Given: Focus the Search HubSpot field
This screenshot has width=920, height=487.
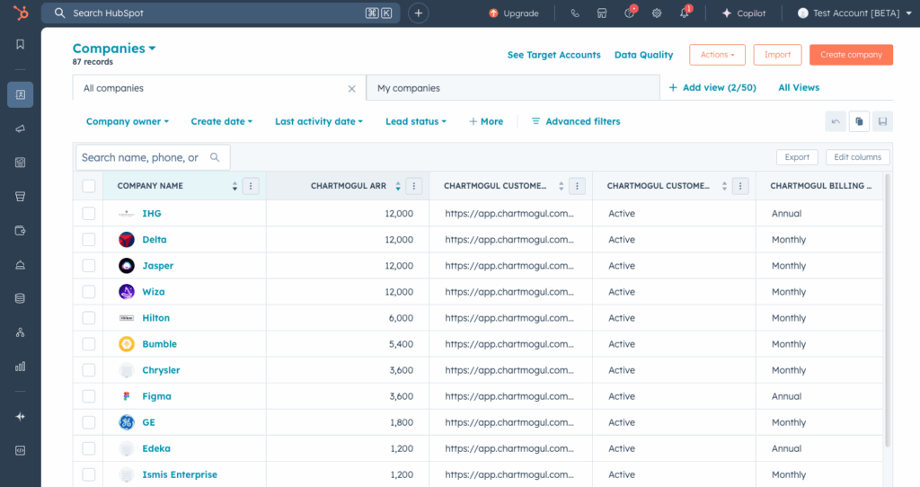Looking at the screenshot, I should click(221, 13).
